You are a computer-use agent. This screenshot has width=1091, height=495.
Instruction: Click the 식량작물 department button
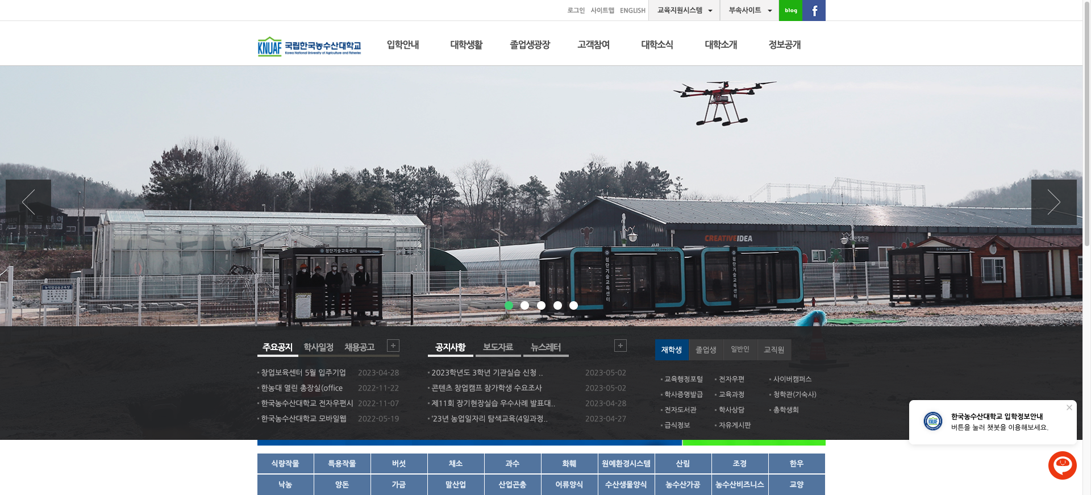[x=285, y=464]
